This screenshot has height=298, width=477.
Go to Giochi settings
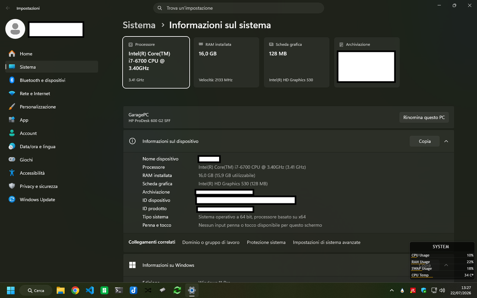[x=52, y=160]
